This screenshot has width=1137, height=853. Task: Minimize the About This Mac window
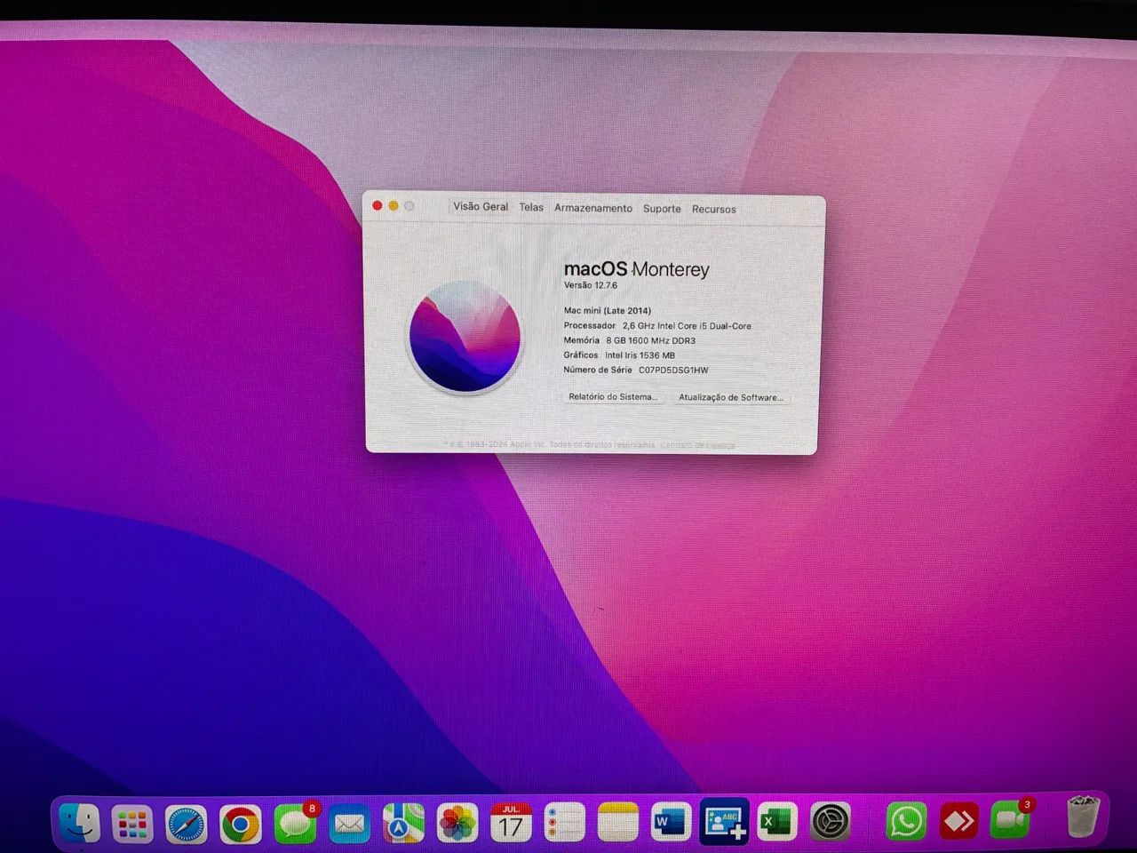tap(394, 205)
